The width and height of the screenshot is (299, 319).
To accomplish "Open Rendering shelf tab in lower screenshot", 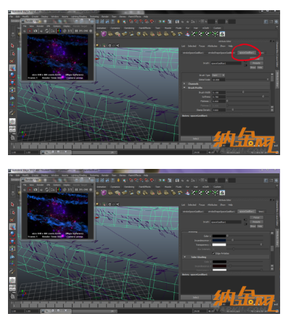I will [x=129, y=187].
